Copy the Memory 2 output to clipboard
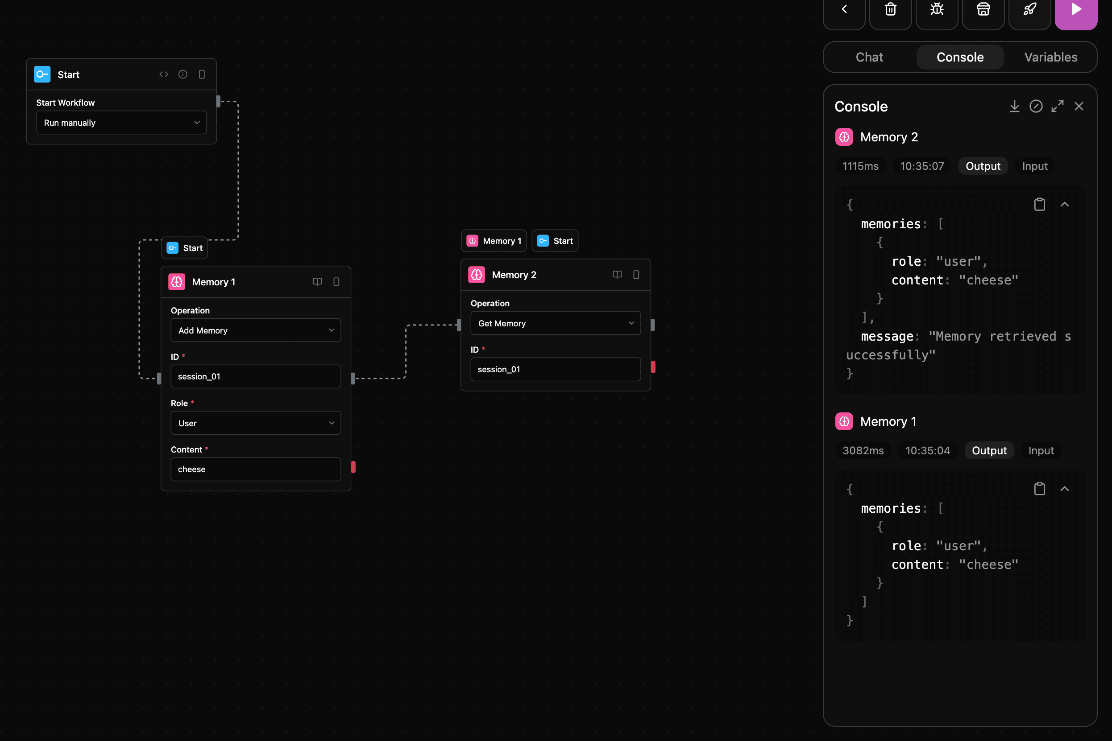 pyautogui.click(x=1039, y=205)
